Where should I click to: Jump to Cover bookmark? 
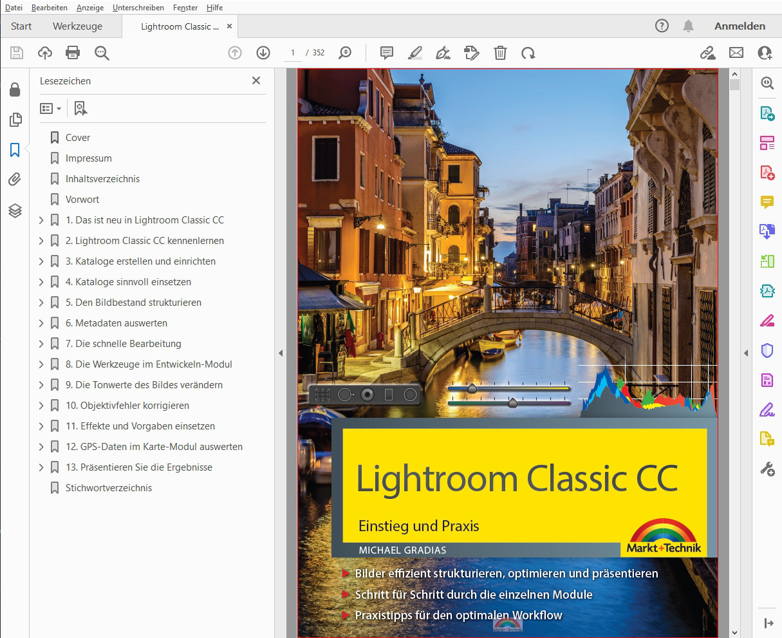(78, 138)
